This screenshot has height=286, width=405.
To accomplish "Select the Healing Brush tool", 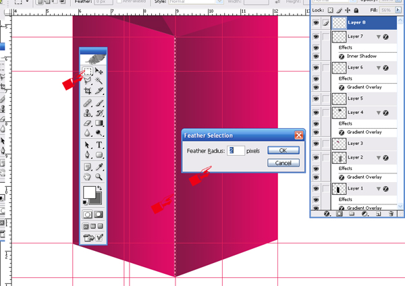I will pyautogui.click(x=88, y=103).
